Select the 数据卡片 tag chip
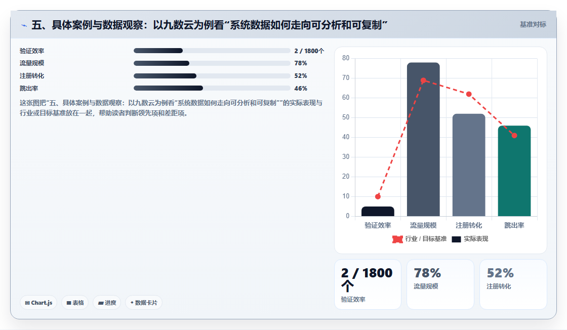Viewport: 567px width, 330px height. coord(144,303)
